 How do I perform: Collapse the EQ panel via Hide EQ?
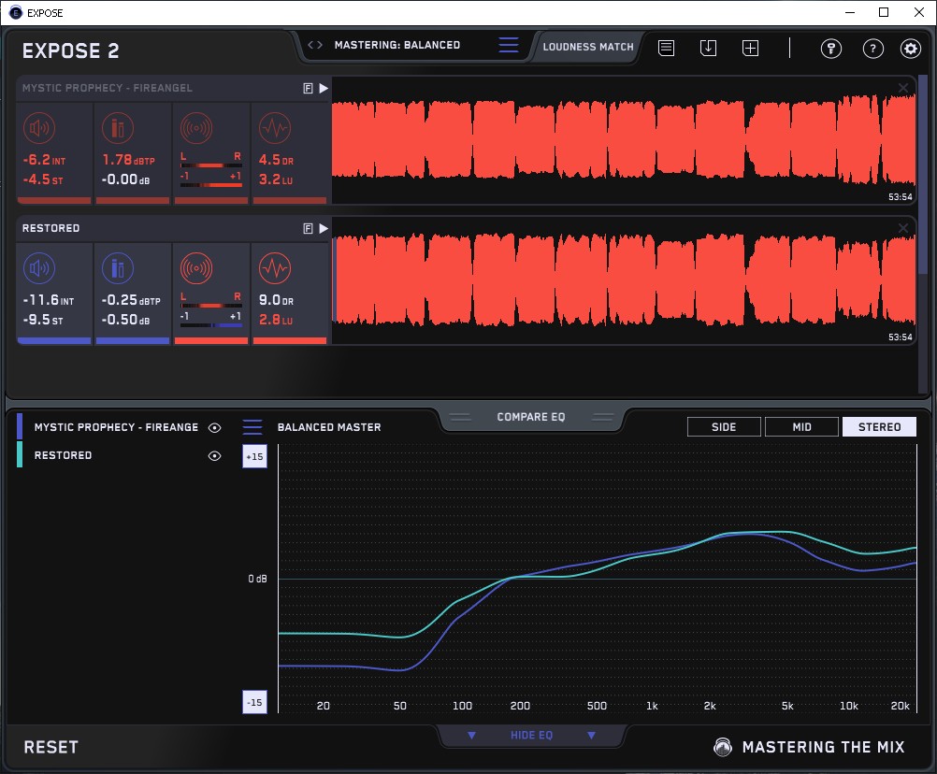(531, 736)
